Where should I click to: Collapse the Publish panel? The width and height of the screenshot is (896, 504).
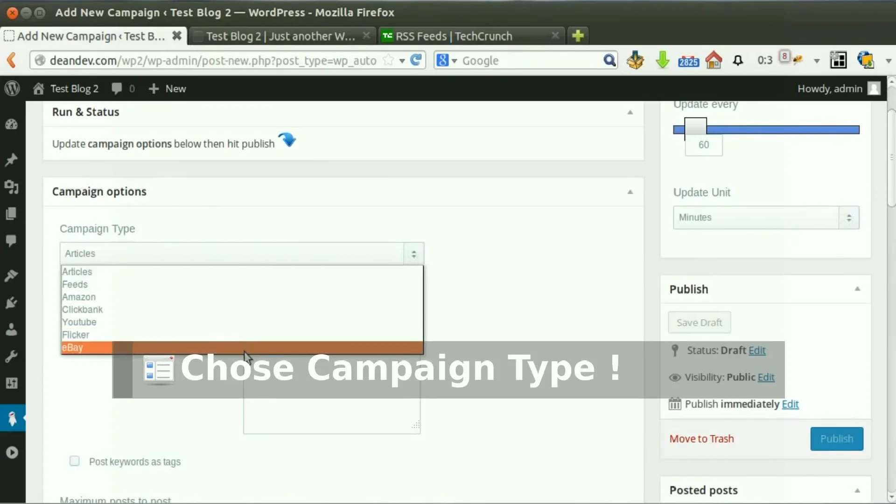(857, 289)
